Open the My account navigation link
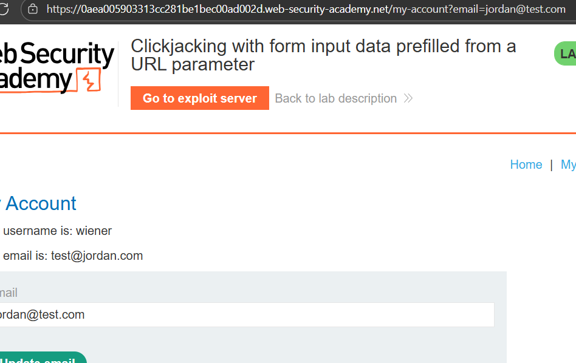The height and width of the screenshot is (363, 576). 568,165
